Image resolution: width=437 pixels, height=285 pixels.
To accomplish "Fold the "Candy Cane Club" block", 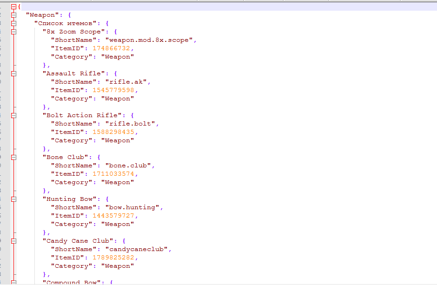I will pos(13,241).
